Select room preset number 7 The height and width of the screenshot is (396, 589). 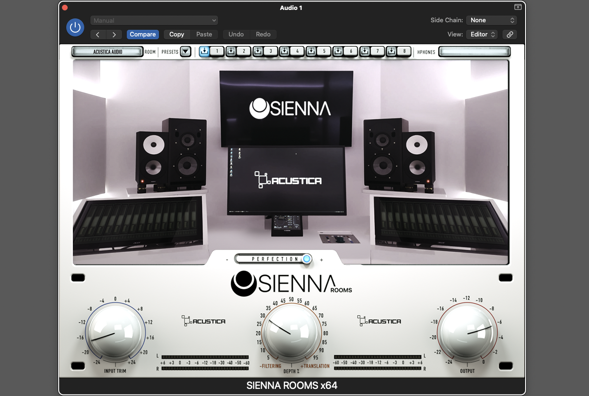(378, 52)
